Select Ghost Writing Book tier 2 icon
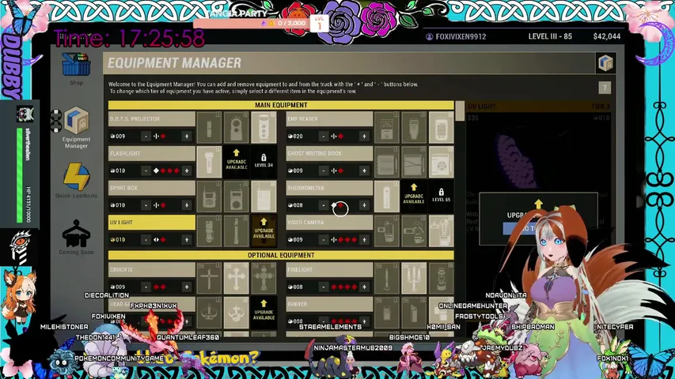The width and height of the screenshot is (675, 379). click(x=414, y=162)
